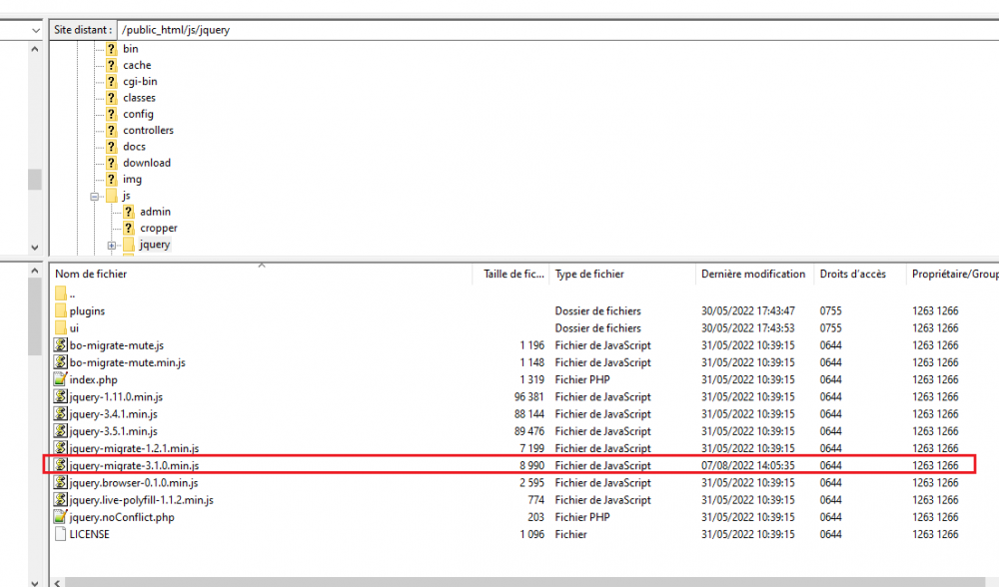Select the admin tree item
This screenshot has width=999, height=587.
pyautogui.click(x=156, y=212)
